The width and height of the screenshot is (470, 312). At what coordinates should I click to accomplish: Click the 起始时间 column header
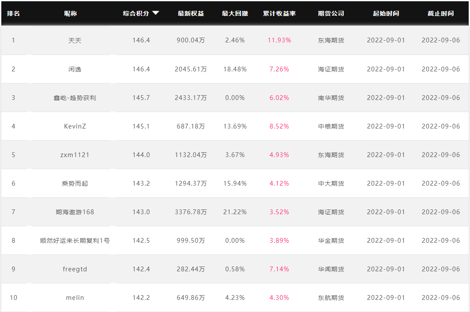pos(386,13)
